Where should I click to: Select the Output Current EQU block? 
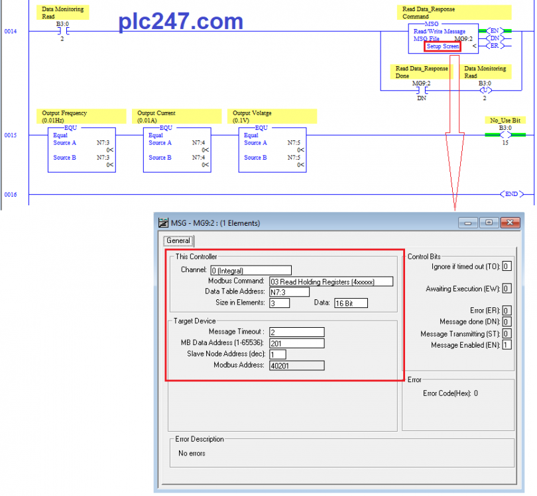pos(177,150)
